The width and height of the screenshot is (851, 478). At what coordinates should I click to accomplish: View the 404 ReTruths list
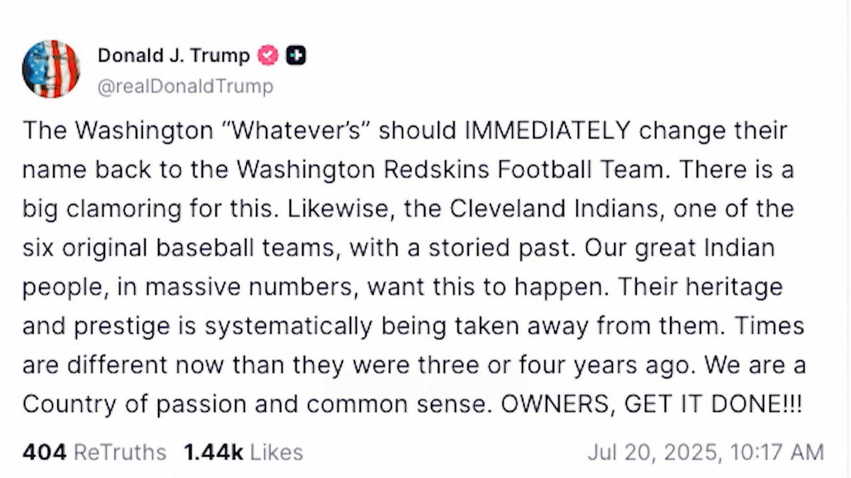click(94, 453)
